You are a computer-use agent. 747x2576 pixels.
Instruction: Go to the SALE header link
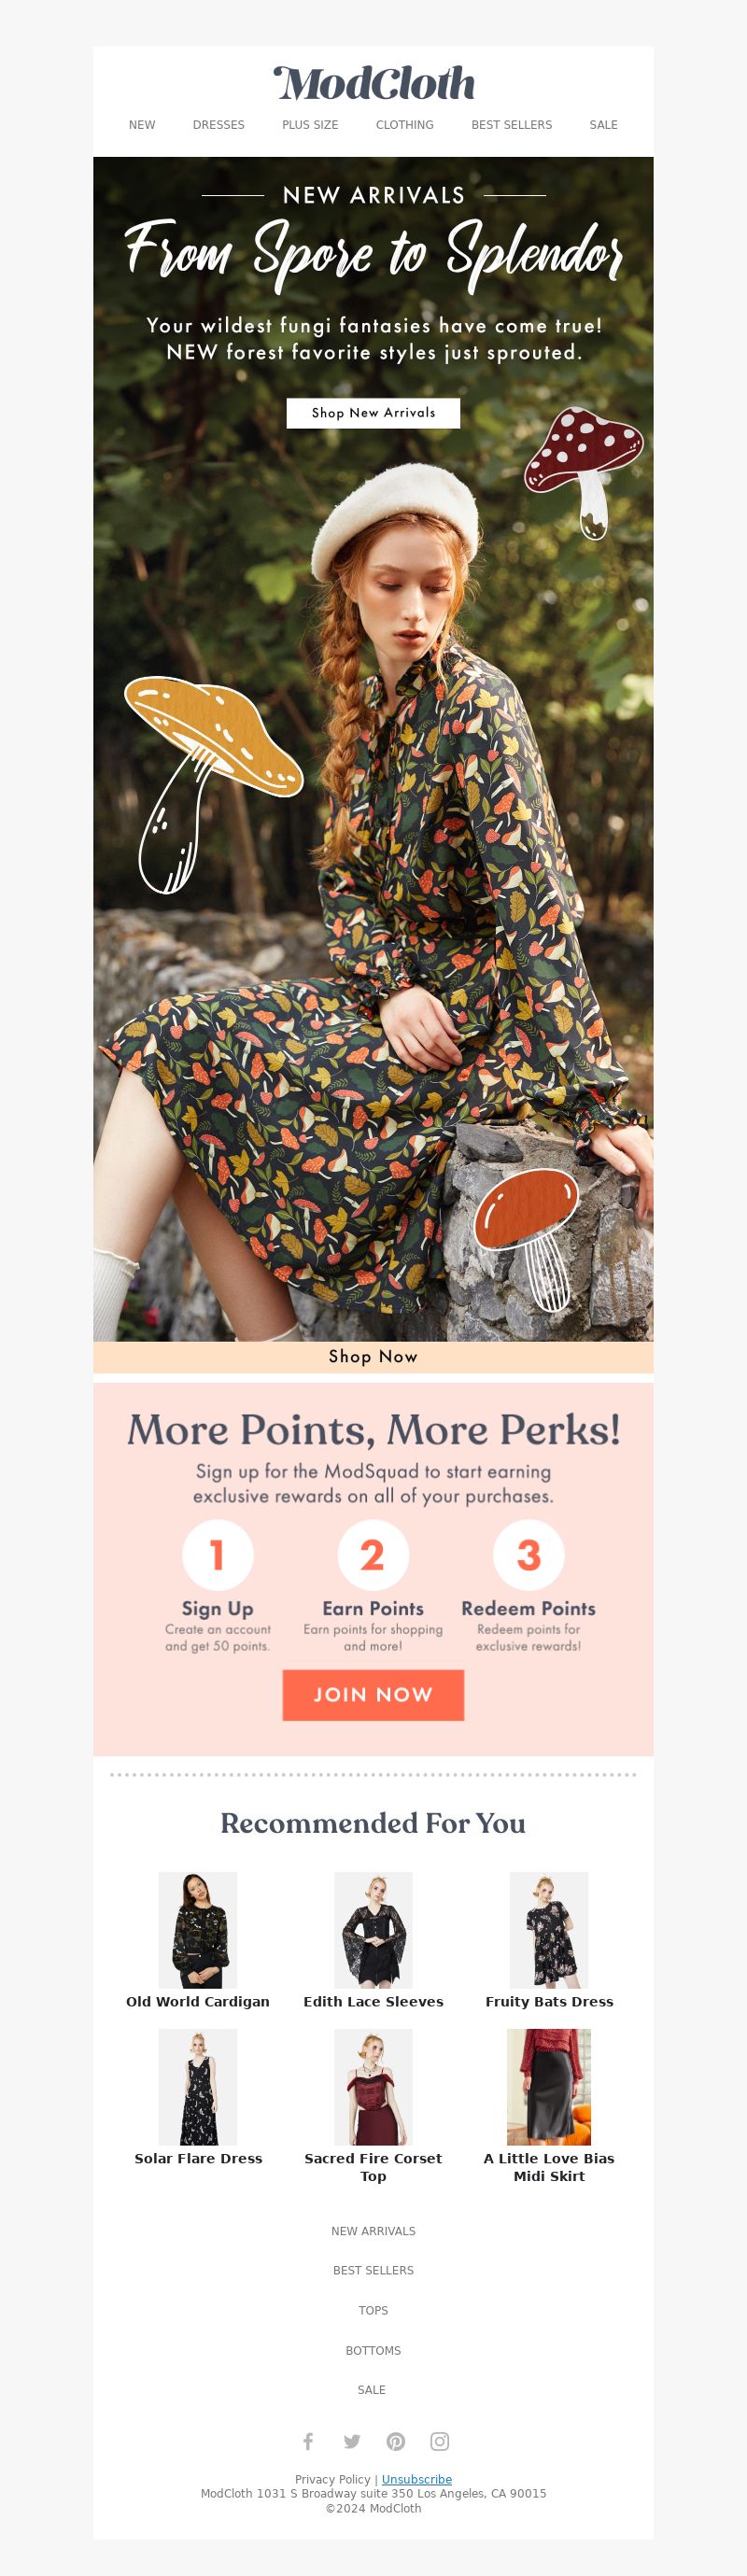tap(604, 125)
